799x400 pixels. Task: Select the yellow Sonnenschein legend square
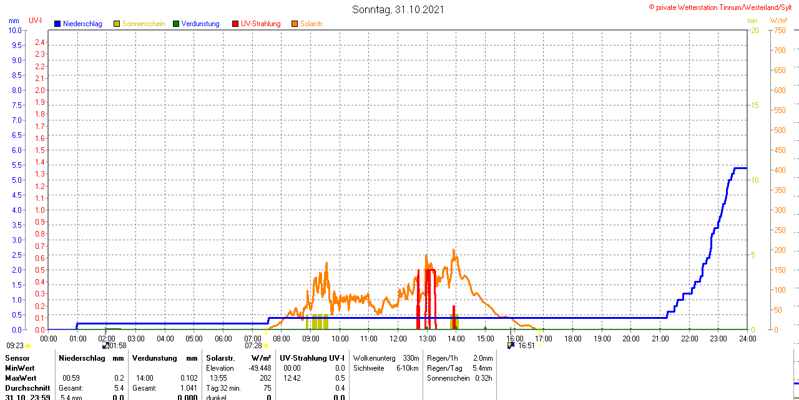117,24
